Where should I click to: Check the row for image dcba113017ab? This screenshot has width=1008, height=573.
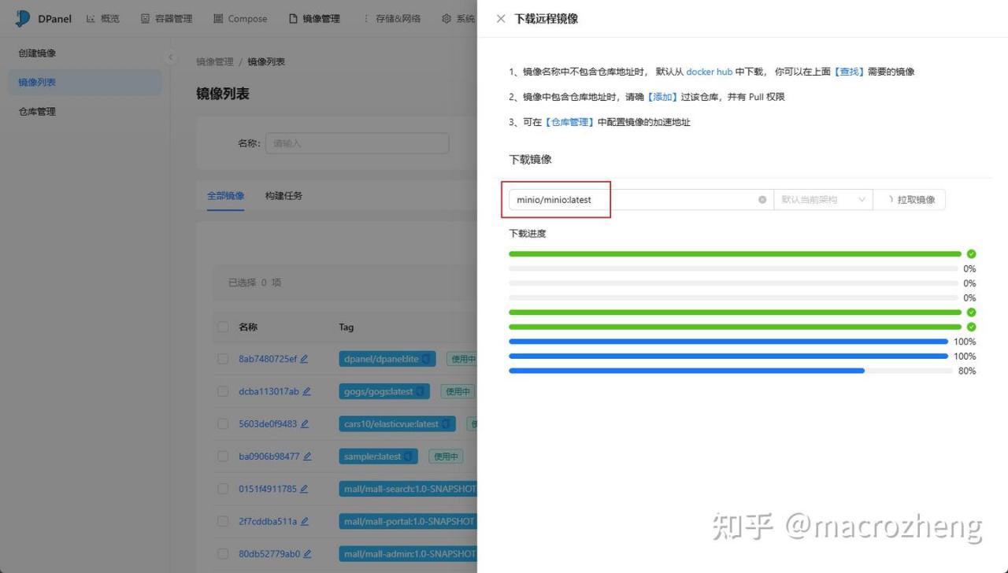click(223, 391)
